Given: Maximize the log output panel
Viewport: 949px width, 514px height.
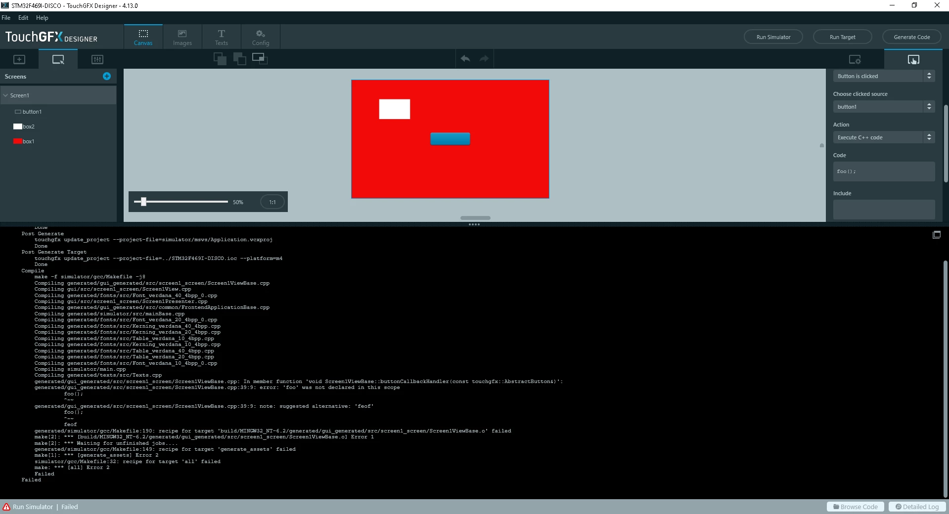Looking at the screenshot, I should point(937,235).
